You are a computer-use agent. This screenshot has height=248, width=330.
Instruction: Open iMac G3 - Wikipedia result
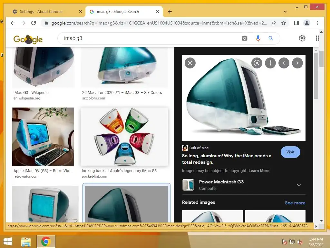coord(31,93)
